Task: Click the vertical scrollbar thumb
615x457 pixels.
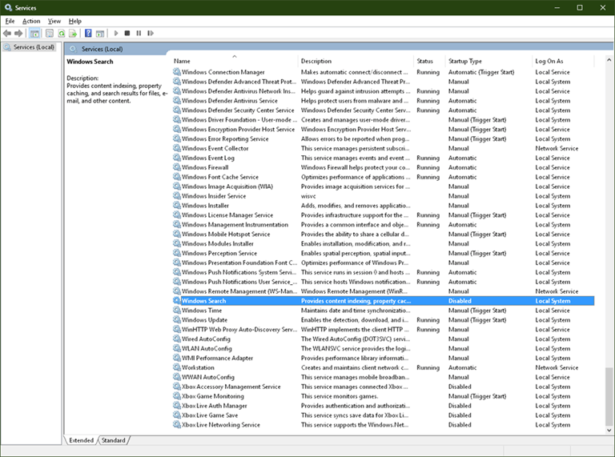Action: click(x=609, y=396)
